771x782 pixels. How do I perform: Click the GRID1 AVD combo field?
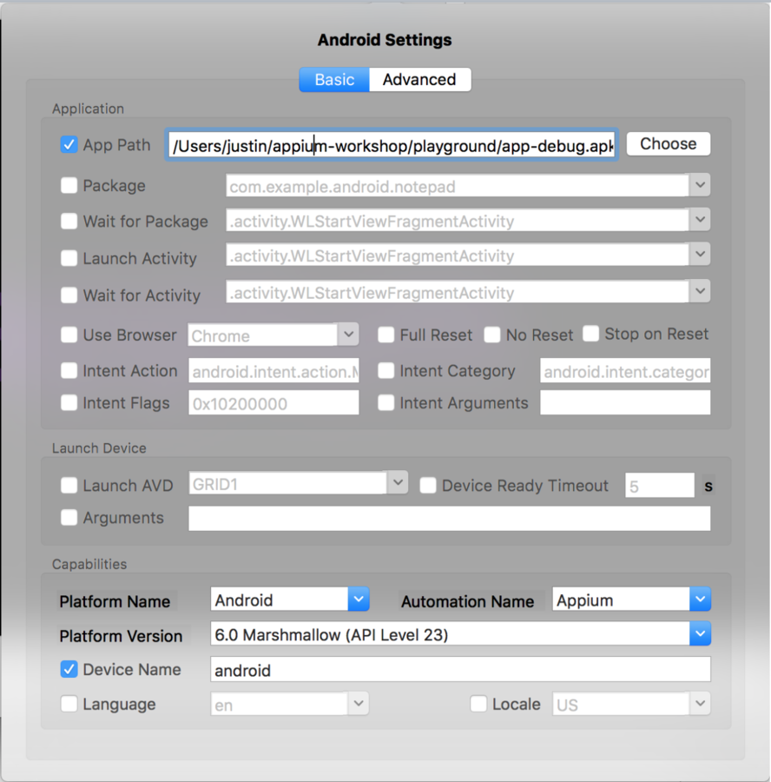288,483
